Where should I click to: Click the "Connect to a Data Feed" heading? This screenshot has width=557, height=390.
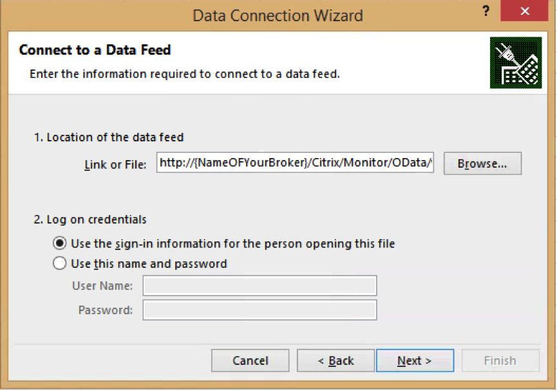95,50
